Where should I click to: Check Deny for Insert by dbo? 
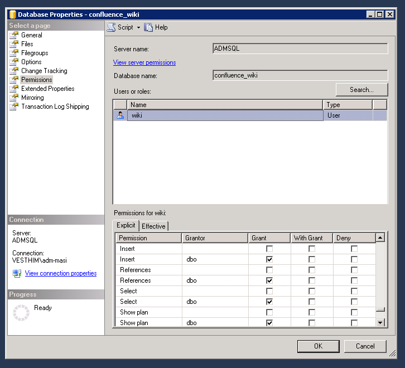point(354,259)
